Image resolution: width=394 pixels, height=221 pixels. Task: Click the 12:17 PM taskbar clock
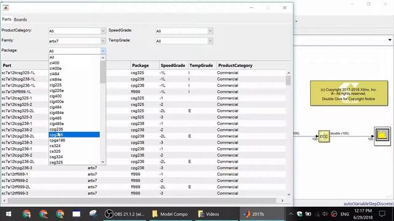coord(363,214)
